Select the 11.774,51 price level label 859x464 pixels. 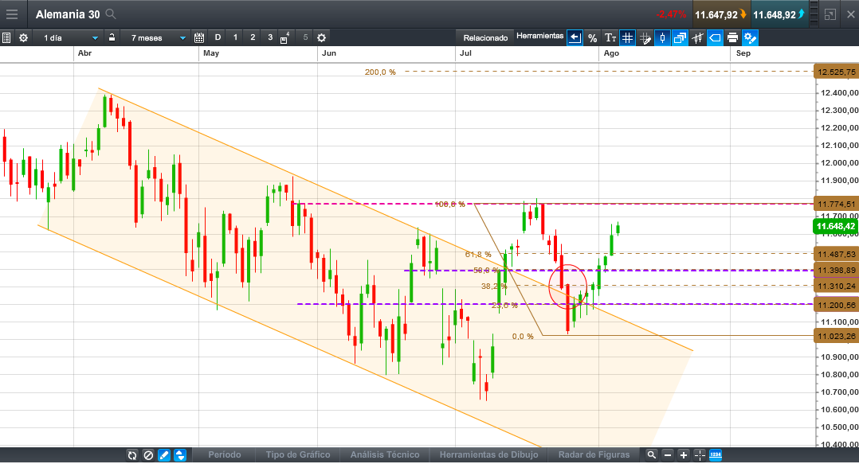836,204
